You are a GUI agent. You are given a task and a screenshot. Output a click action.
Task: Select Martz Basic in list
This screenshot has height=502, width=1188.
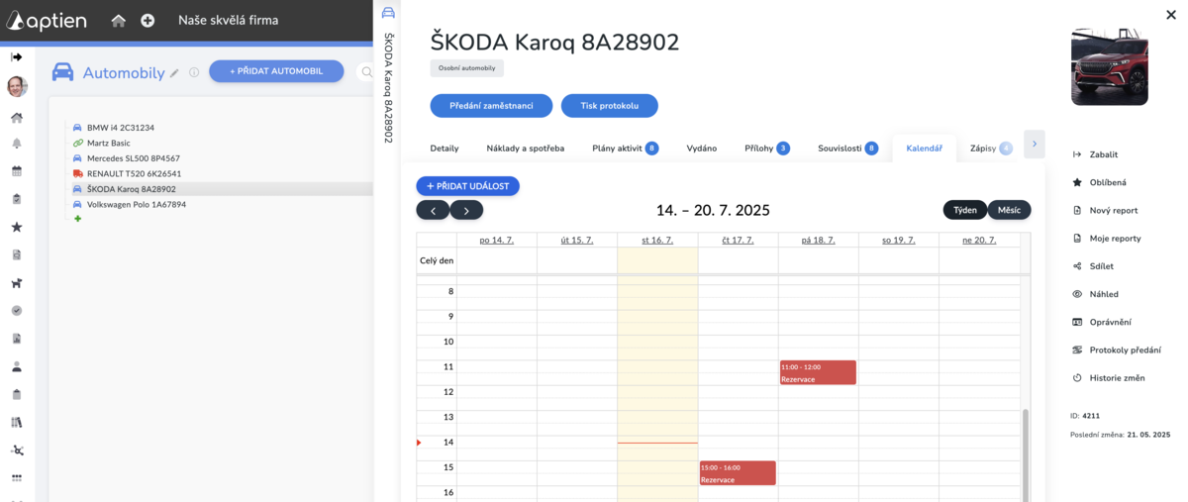tap(109, 143)
